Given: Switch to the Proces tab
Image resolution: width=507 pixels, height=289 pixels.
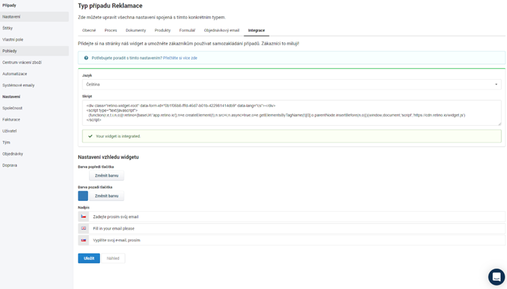Looking at the screenshot, I should click(111, 30).
